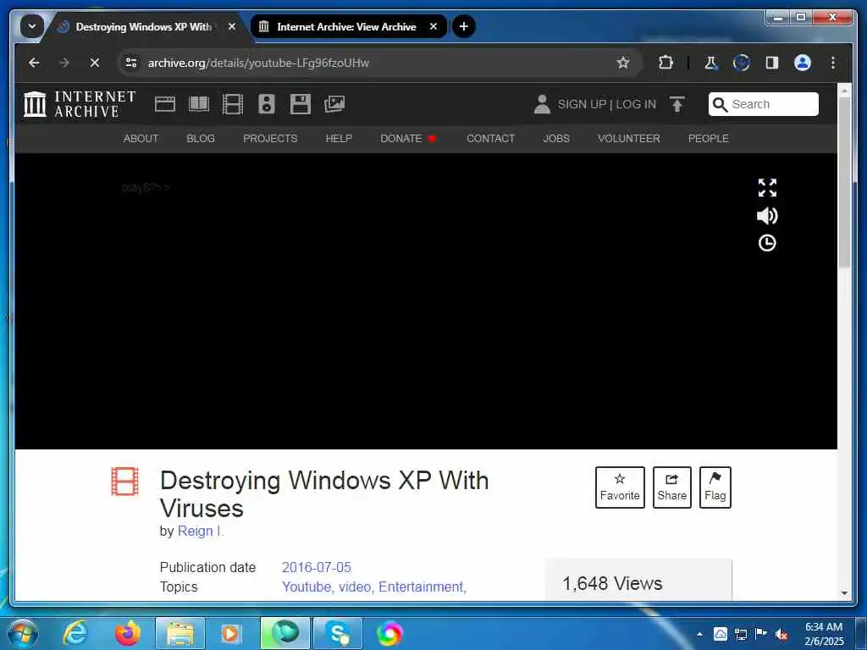Click the page vertical scrollbar thumb
This screenshot has height=650, width=867.
pyautogui.click(x=844, y=183)
